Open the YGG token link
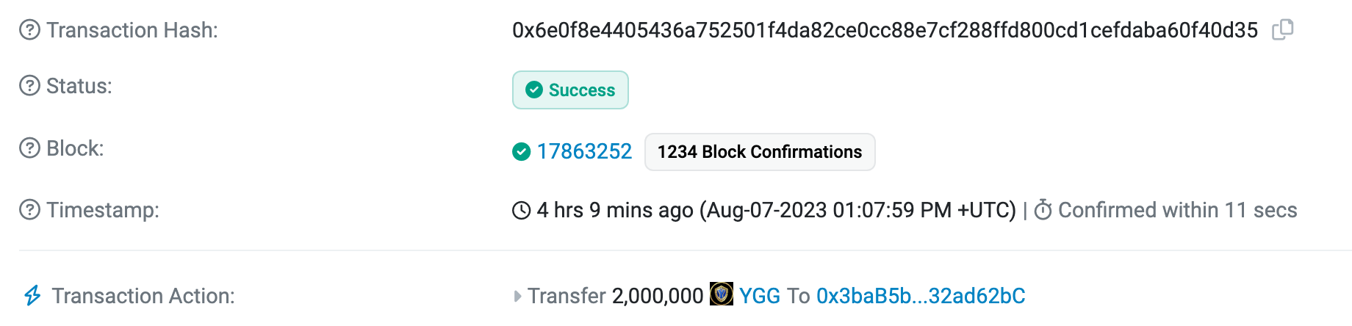1352x326 pixels. pyautogui.click(x=760, y=296)
